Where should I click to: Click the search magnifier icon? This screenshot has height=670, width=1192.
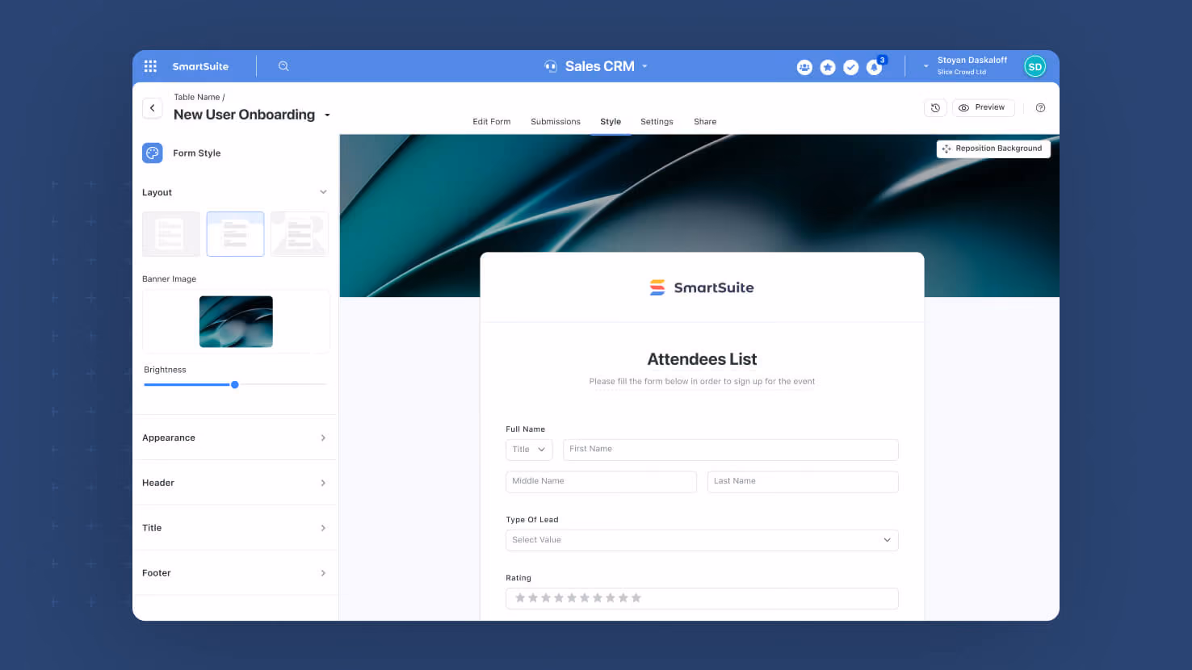tap(283, 66)
